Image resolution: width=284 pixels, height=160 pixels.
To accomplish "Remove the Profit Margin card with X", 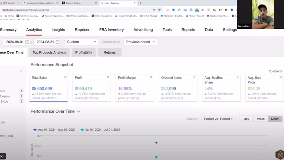I will 151,77.
